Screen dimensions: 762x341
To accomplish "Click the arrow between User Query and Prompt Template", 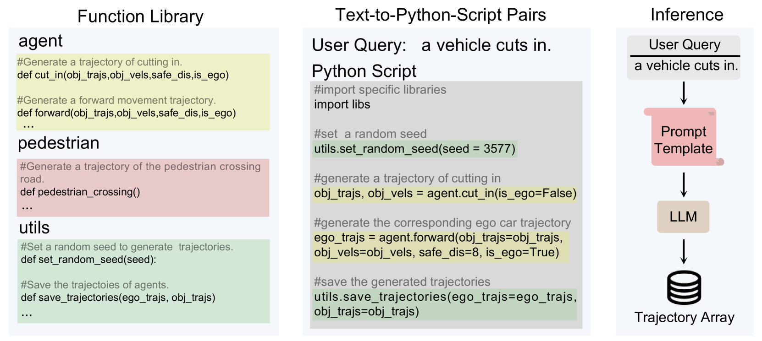I will 684,93.
